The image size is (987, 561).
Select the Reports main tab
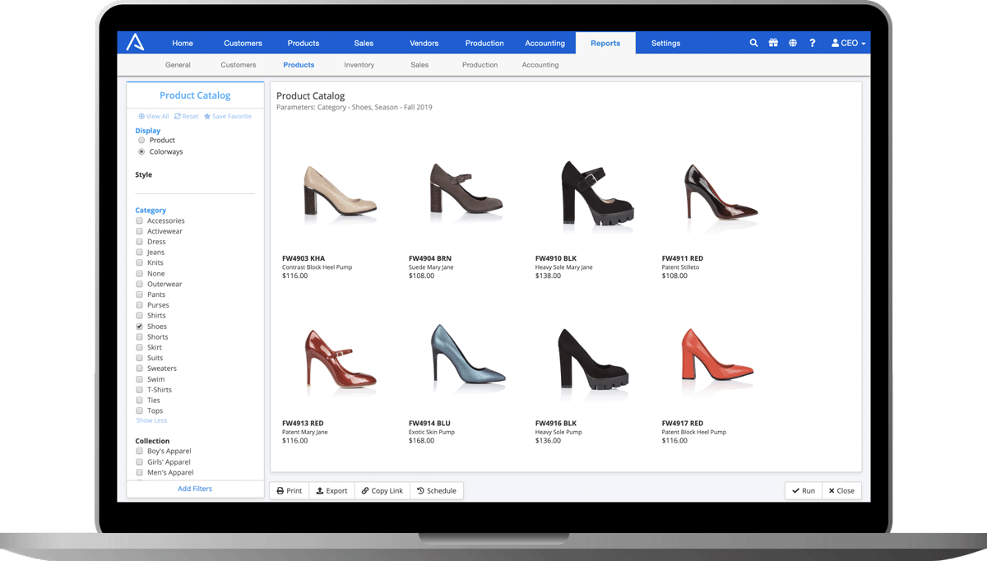pos(605,43)
